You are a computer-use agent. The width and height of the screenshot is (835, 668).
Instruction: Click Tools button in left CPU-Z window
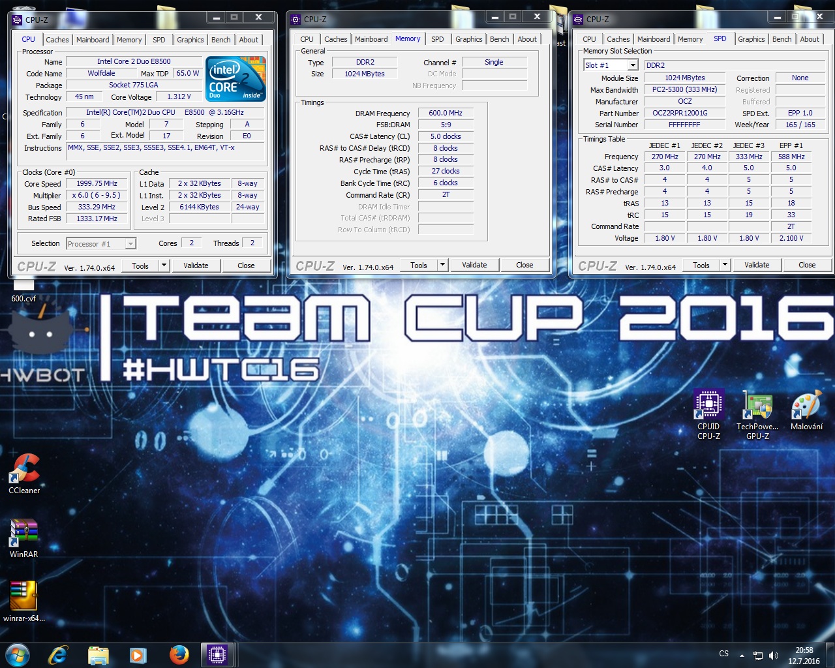[140, 266]
